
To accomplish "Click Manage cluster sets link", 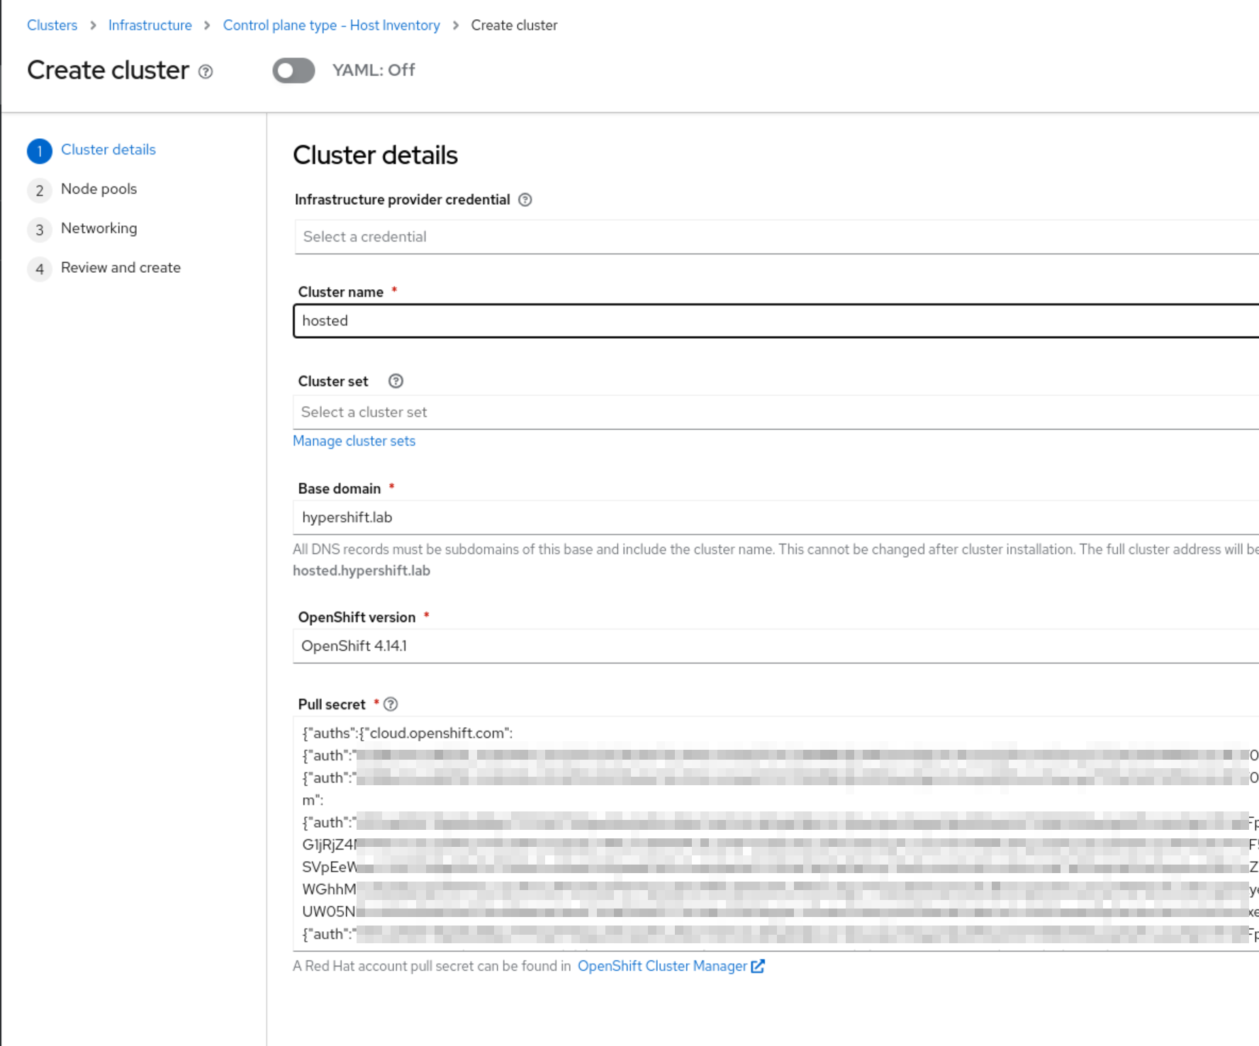I will (x=354, y=441).
